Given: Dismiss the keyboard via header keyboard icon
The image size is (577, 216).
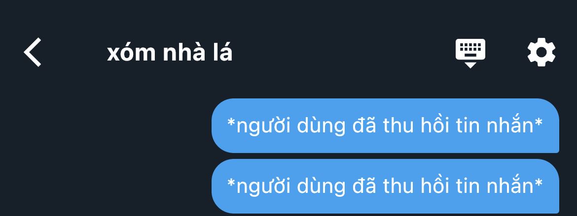Looking at the screenshot, I should click(x=470, y=53).
